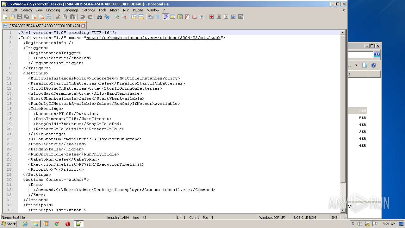
Task: Click the vertical scrollbar thumb in the editor
Action: [343, 109]
